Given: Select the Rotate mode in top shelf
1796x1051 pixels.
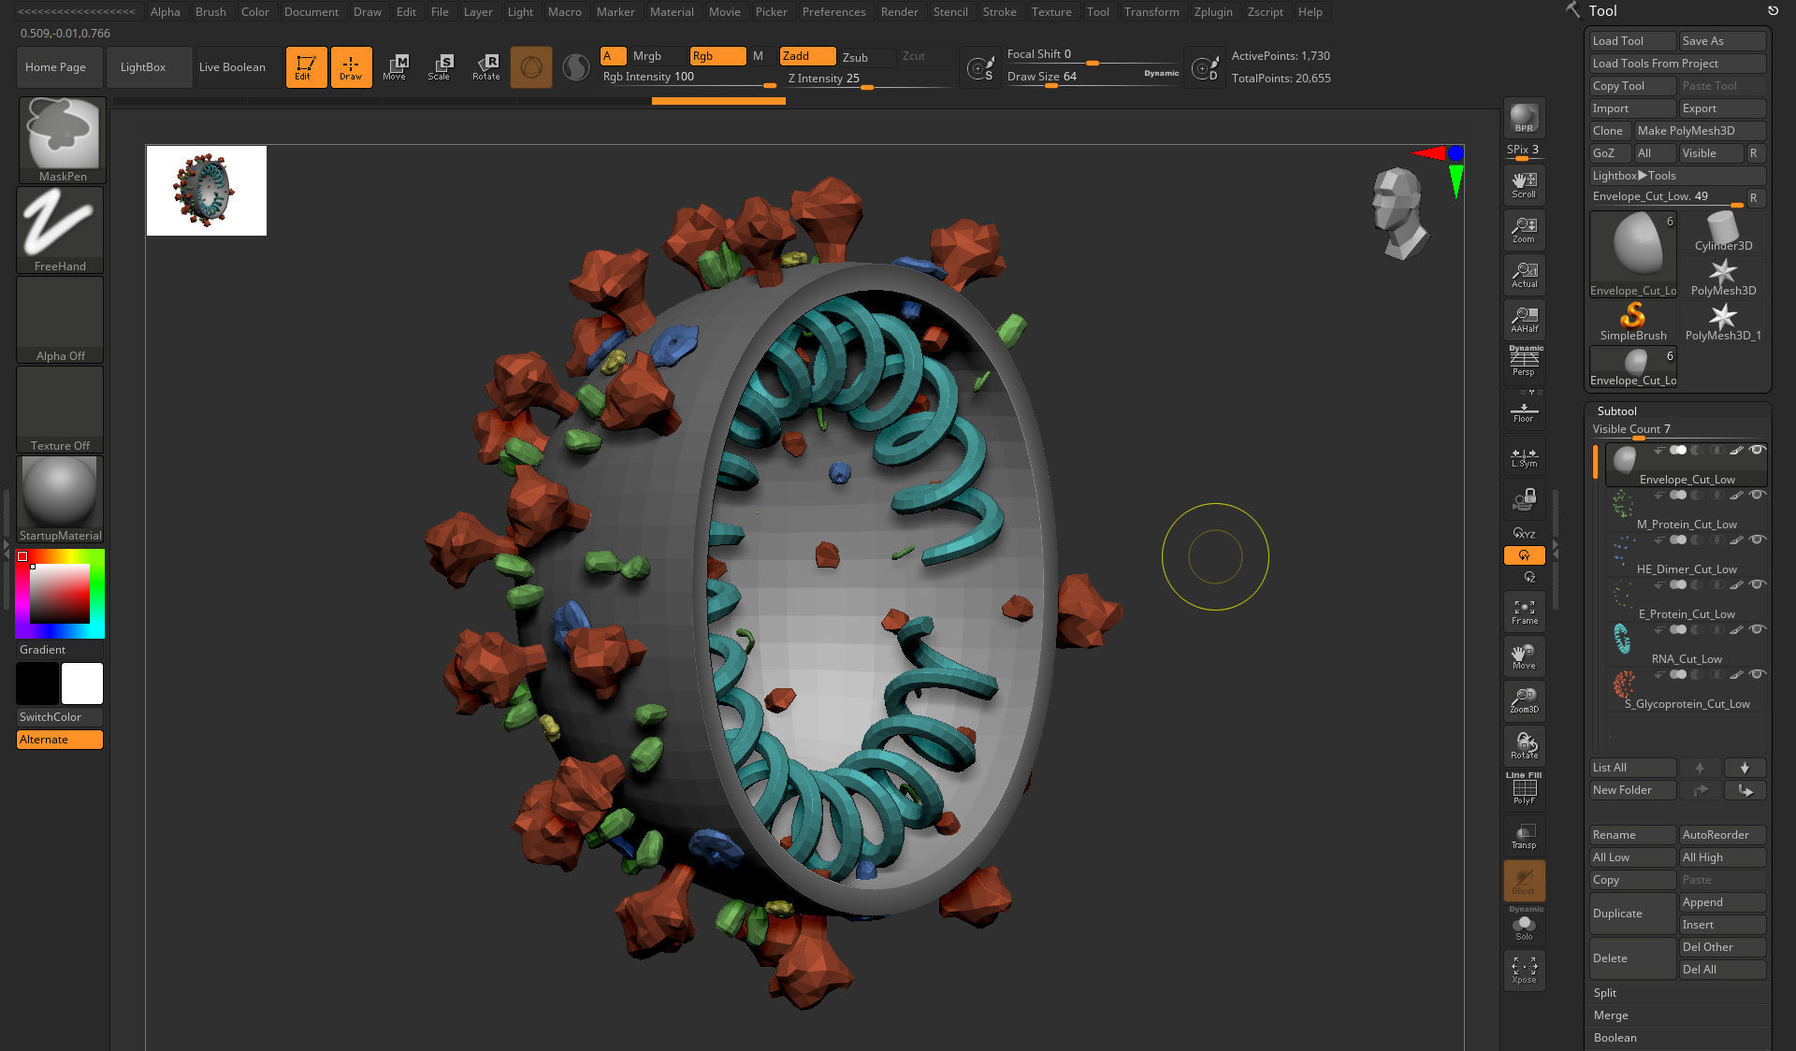Looking at the screenshot, I should coord(485,66).
